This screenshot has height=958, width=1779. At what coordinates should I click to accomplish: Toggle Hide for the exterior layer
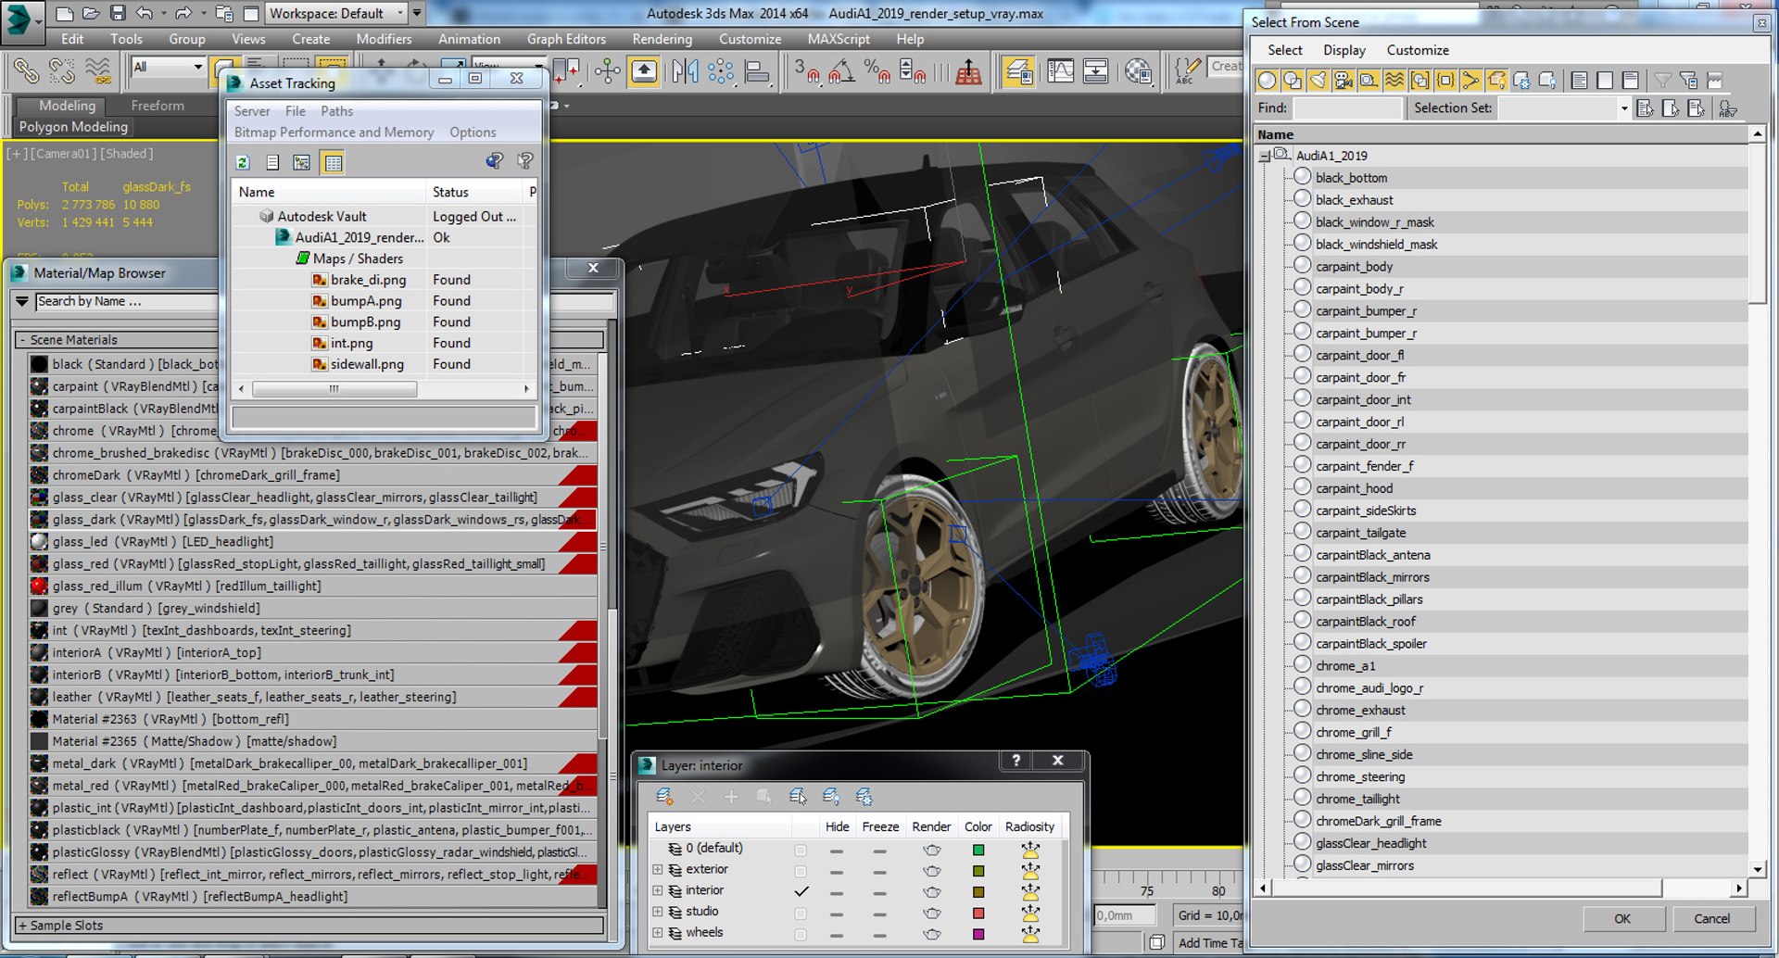pyautogui.click(x=837, y=871)
